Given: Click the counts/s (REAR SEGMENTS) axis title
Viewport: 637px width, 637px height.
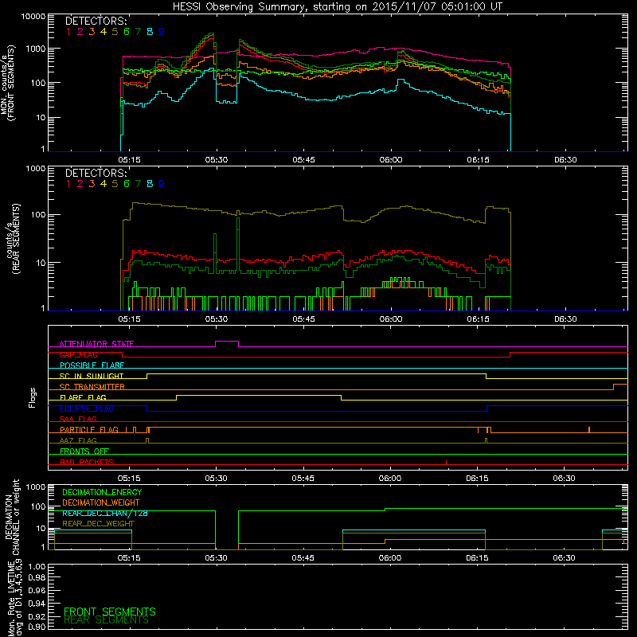Looking at the screenshot, I should point(13,239).
